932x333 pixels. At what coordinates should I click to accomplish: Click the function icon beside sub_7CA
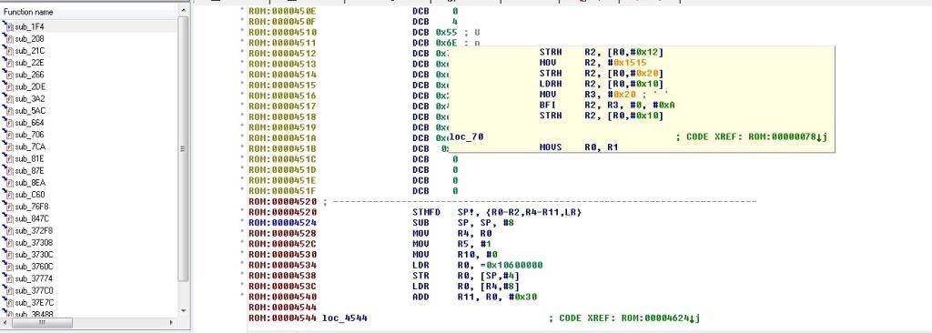point(7,146)
